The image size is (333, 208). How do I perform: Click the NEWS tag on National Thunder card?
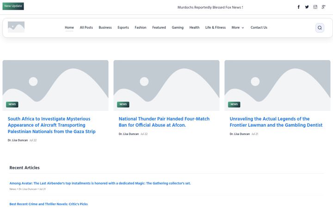point(123,104)
